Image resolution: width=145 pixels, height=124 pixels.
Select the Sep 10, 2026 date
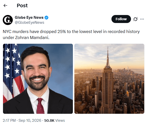pos(30,120)
